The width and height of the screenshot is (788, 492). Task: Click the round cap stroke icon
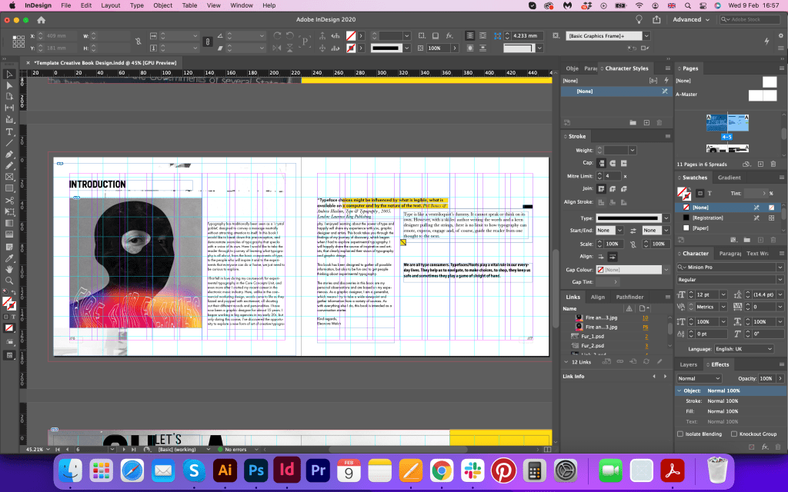[x=613, y=163]
